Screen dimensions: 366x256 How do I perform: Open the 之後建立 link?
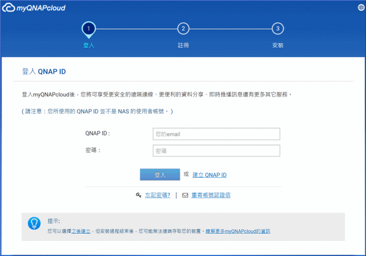(81, 231)
